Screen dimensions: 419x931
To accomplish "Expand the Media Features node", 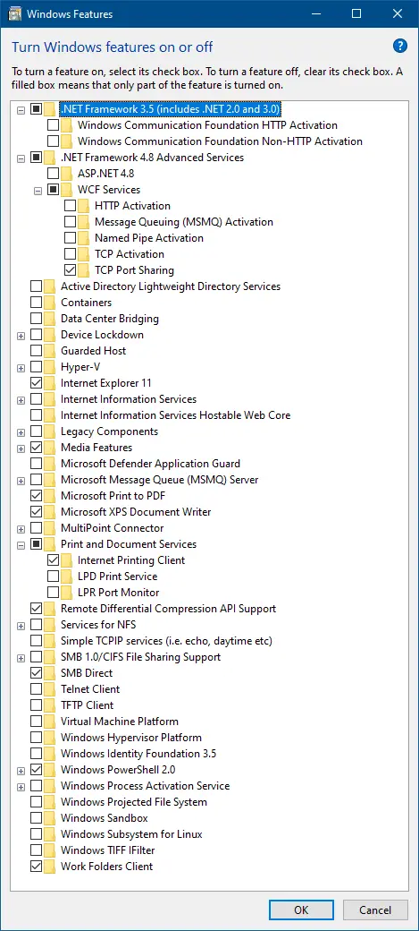I will coord(21,448).
